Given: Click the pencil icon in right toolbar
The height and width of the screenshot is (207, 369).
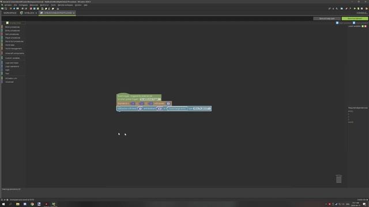Looking at the screenshot, I should click(347, 9).
